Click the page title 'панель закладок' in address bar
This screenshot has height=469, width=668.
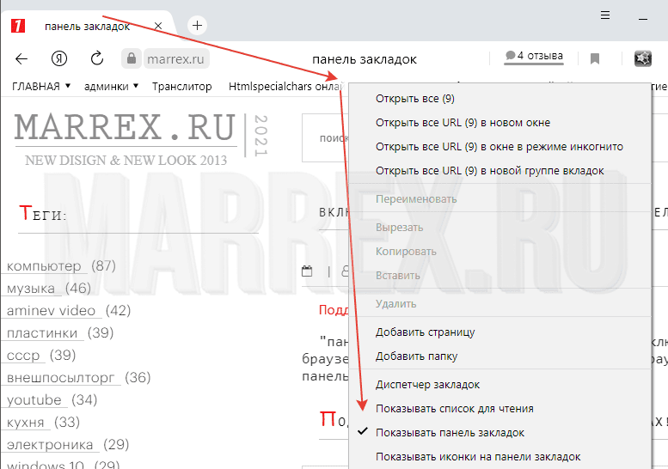click(365, 59)
